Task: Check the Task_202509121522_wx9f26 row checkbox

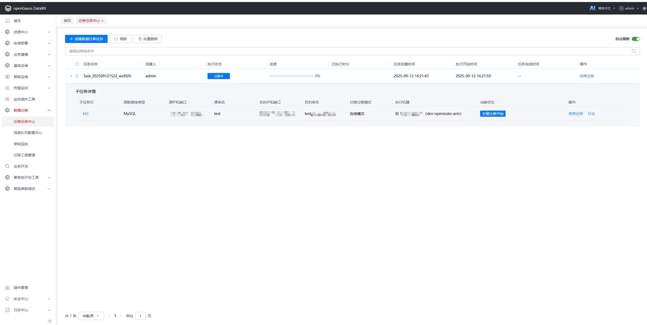Action: point(77,76)
